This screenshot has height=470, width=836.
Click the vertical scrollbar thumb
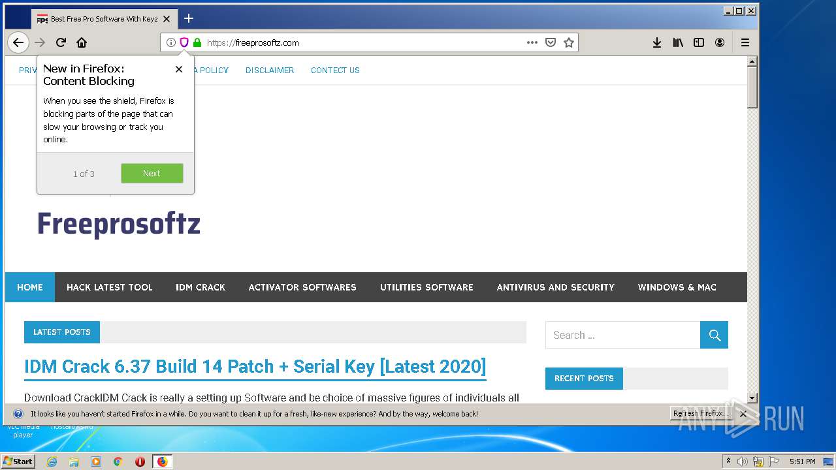coord(752,87)
